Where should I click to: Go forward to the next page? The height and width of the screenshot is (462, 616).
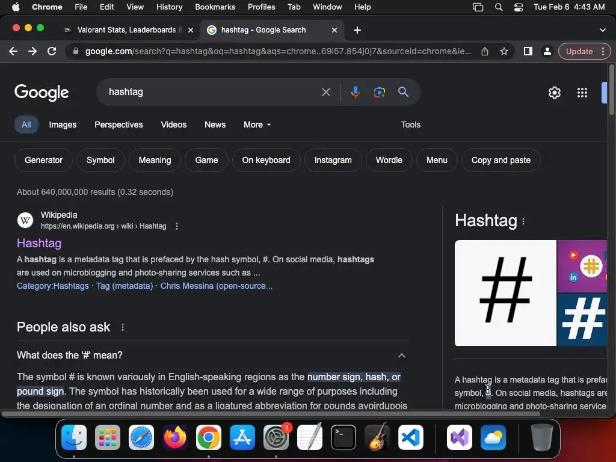point(32,51)
